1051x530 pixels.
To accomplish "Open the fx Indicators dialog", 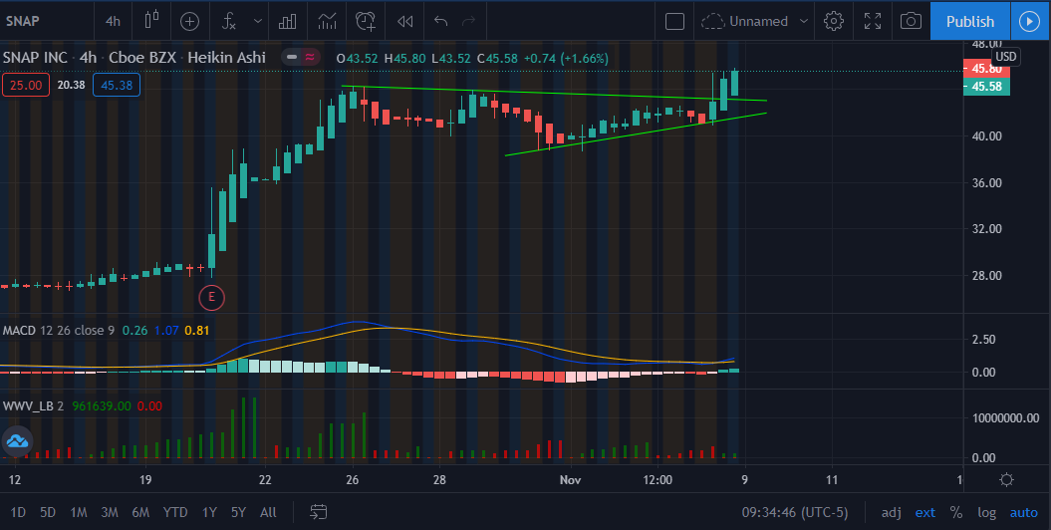I will 228,22.
